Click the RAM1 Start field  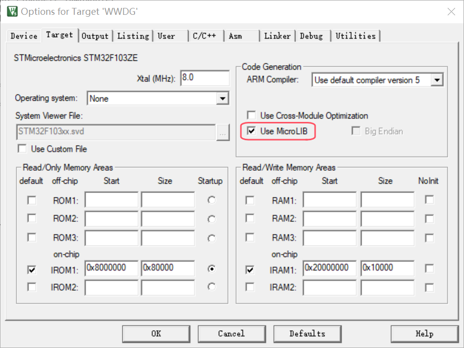329,200
